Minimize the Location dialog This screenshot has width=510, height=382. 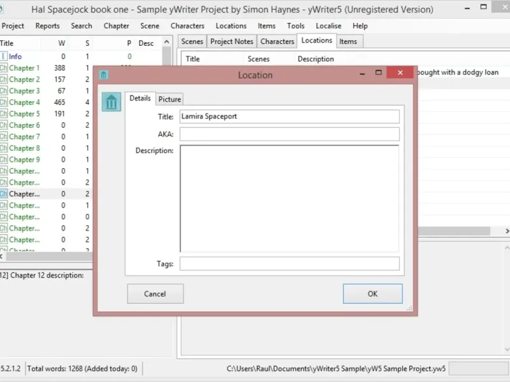pos(362,74)
